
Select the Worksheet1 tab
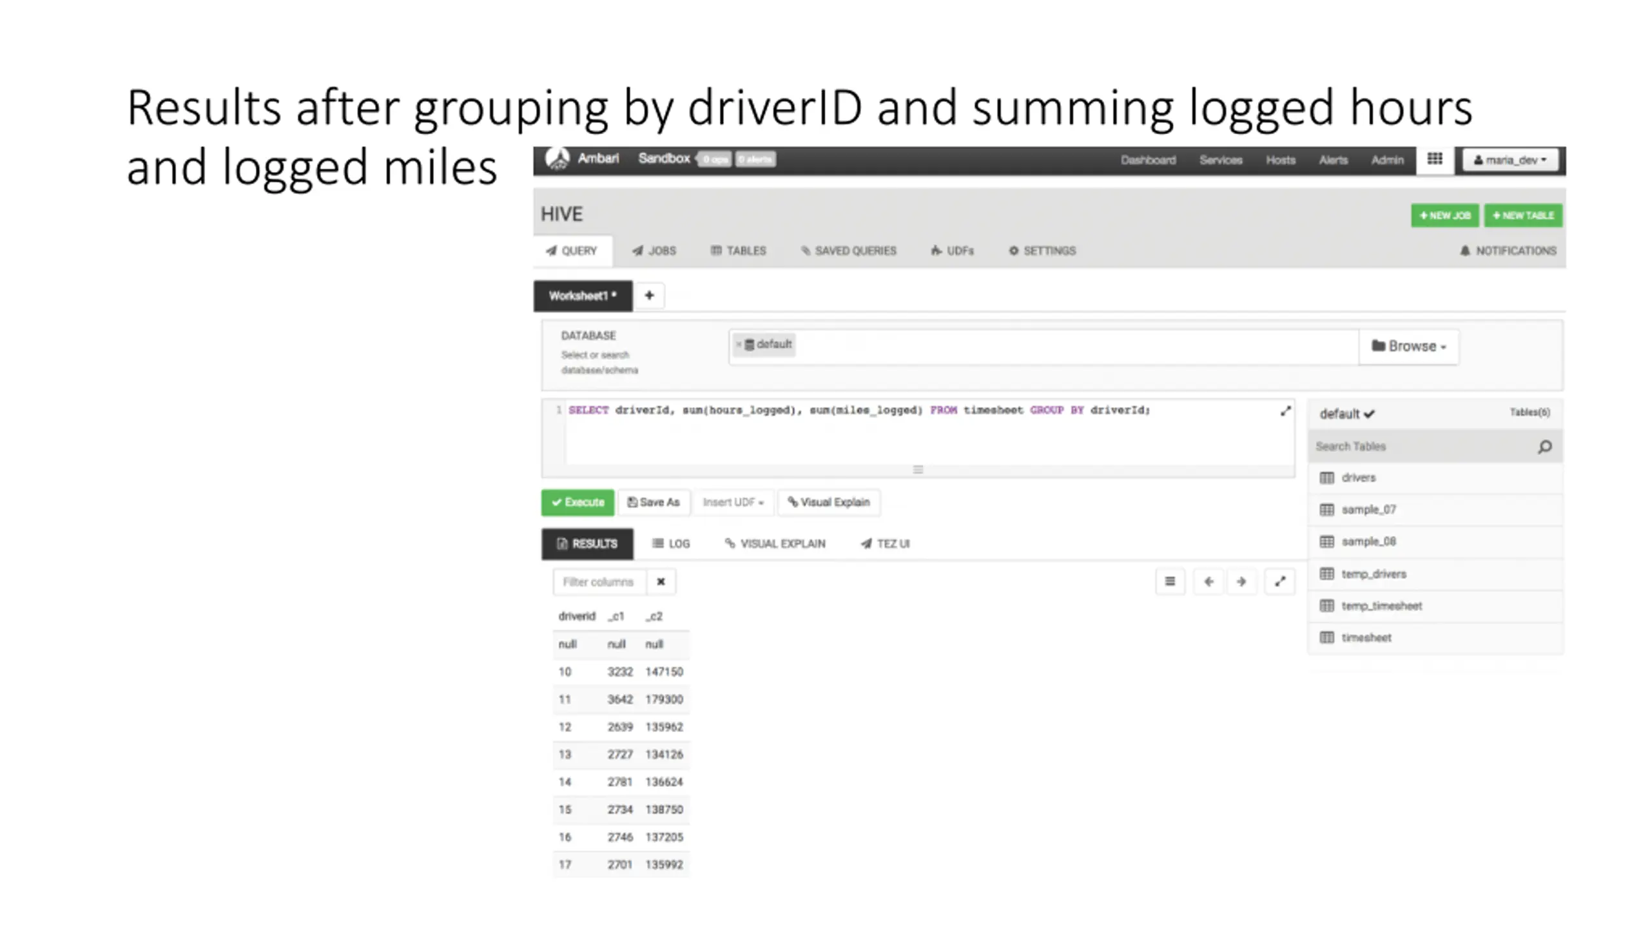click(583, 296)
